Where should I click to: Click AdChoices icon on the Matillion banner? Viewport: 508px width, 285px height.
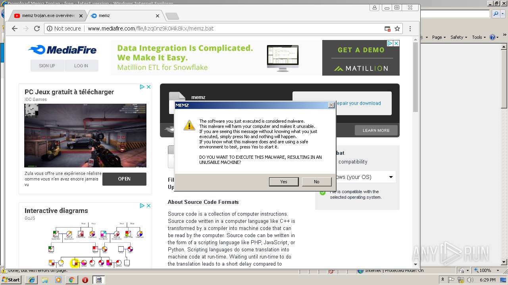click(x=390, y=43)
